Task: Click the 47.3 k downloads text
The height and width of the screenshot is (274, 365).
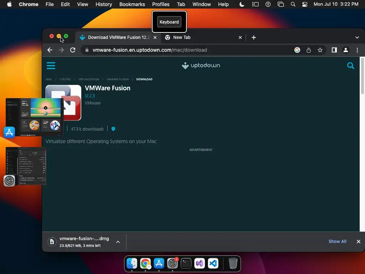Action: tap(87, 129)
